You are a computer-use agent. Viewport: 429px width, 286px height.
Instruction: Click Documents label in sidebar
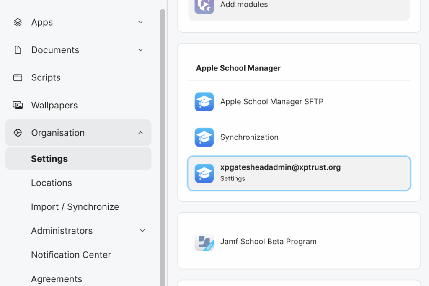pos(55,50)
